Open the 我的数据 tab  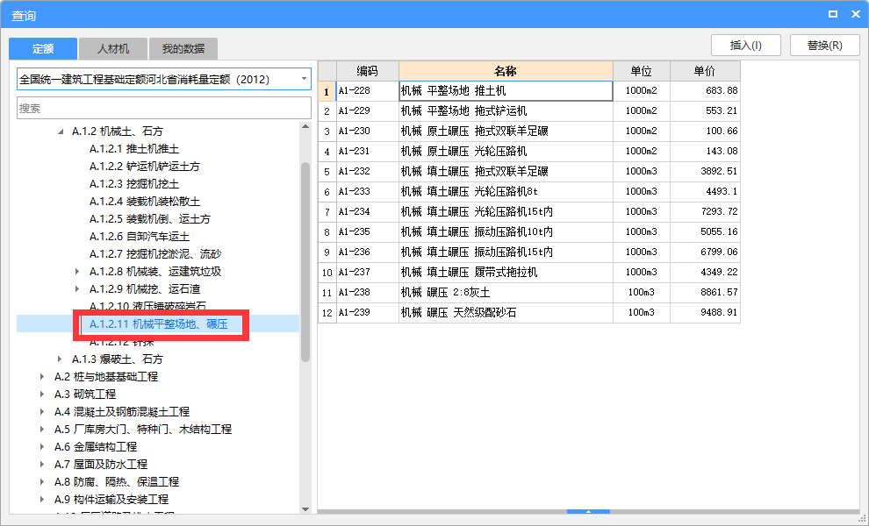click(183, 49)
